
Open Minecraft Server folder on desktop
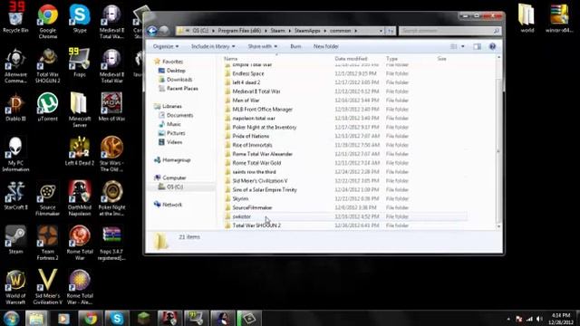click(x=80, y=110)
